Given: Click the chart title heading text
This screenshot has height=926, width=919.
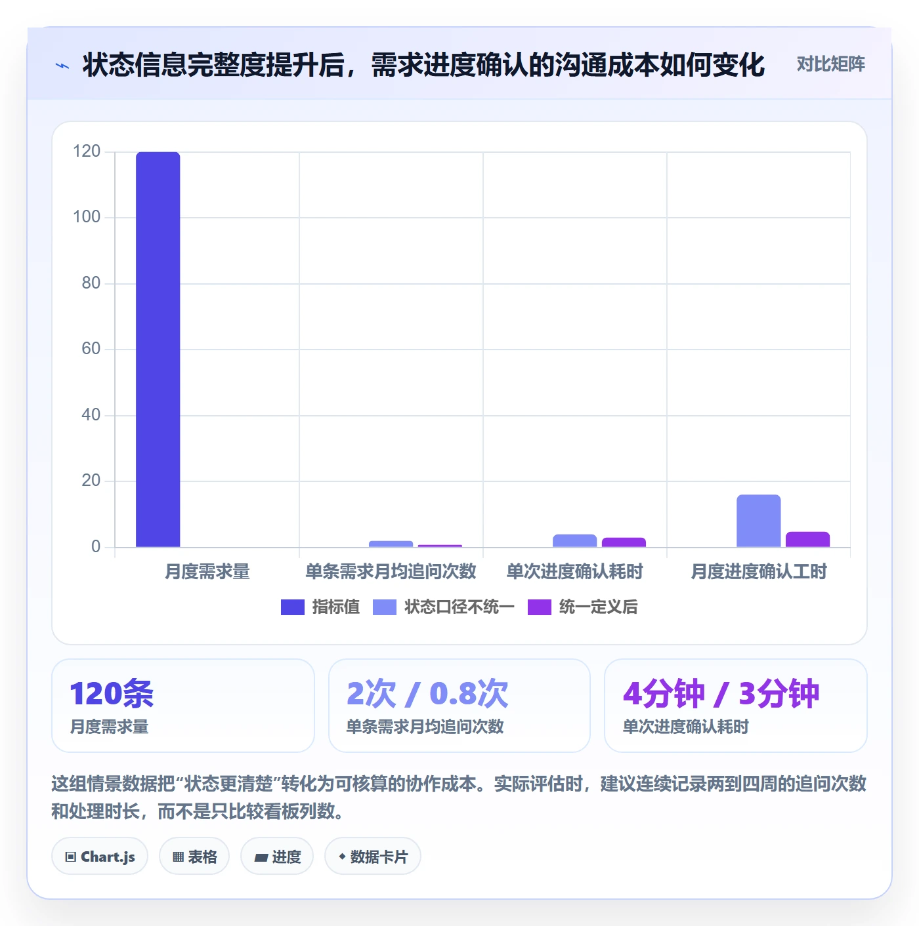Looking at the screenshot, I should pyautogui.click(x=423, y=65).
